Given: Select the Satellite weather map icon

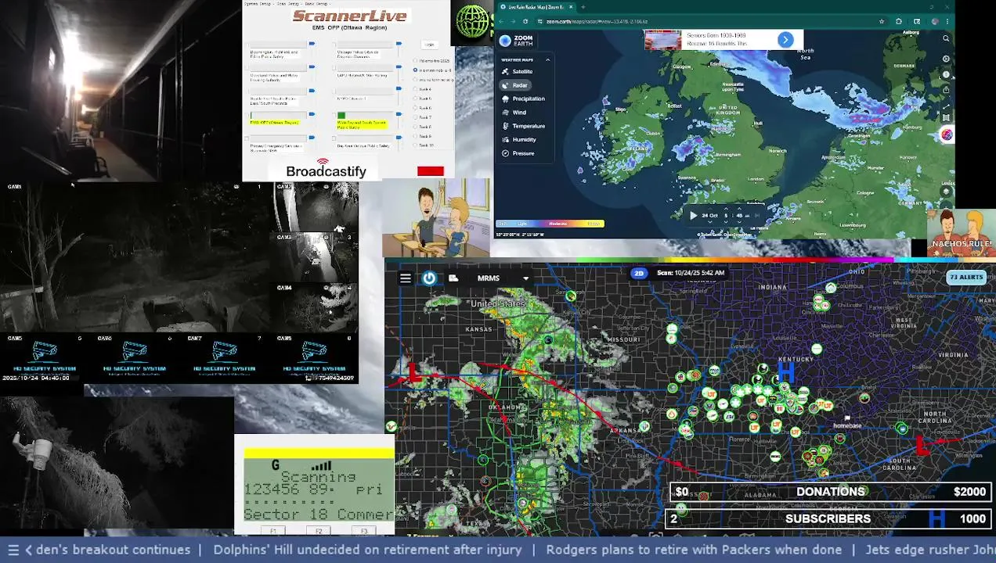Looking at the screenshot, I should (505, 71).
